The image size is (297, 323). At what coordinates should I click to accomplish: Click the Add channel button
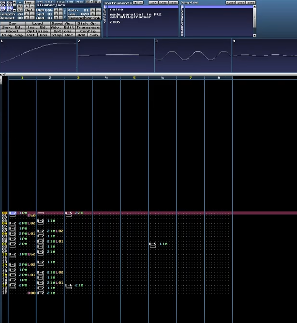(x=81, y=35)
